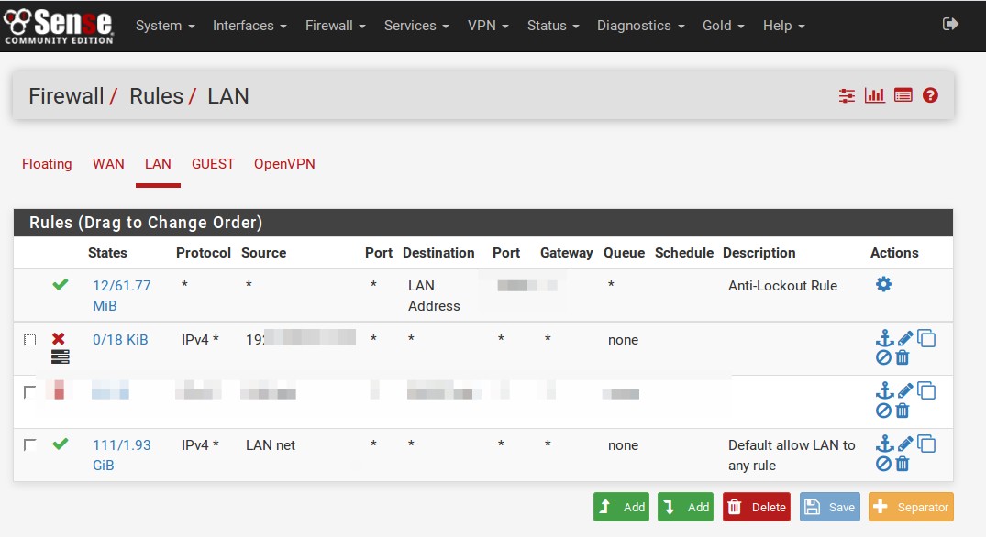
Task: Click the status bar chart icon
Action: click(x=875, y=95)
